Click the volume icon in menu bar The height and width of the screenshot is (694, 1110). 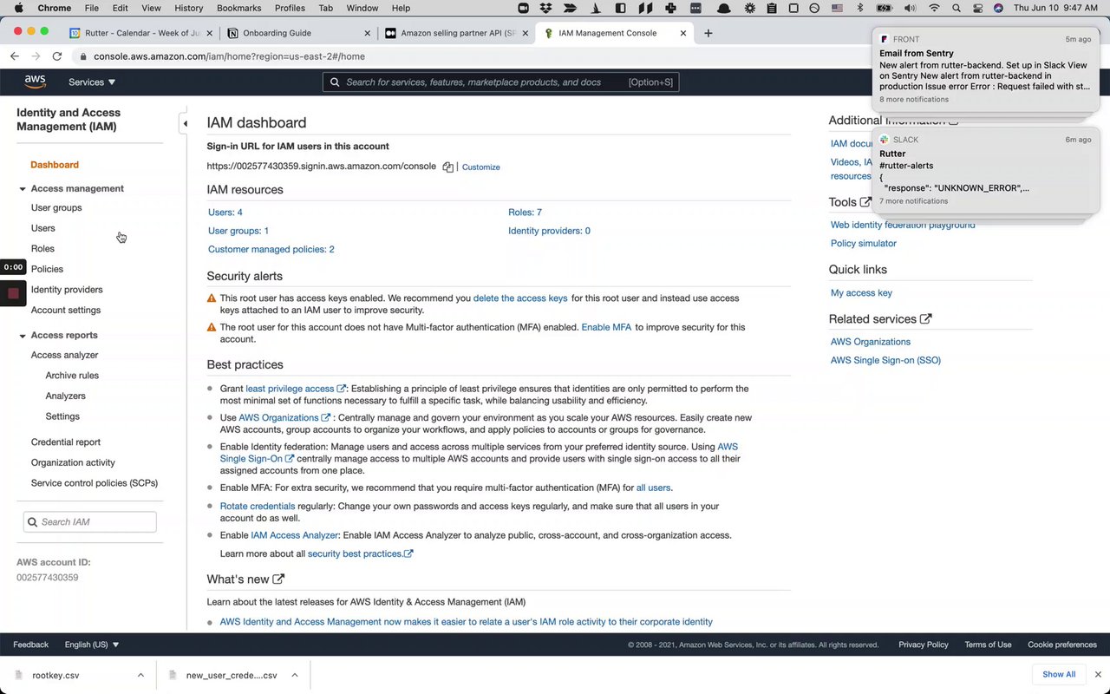(x=909, y=8)
